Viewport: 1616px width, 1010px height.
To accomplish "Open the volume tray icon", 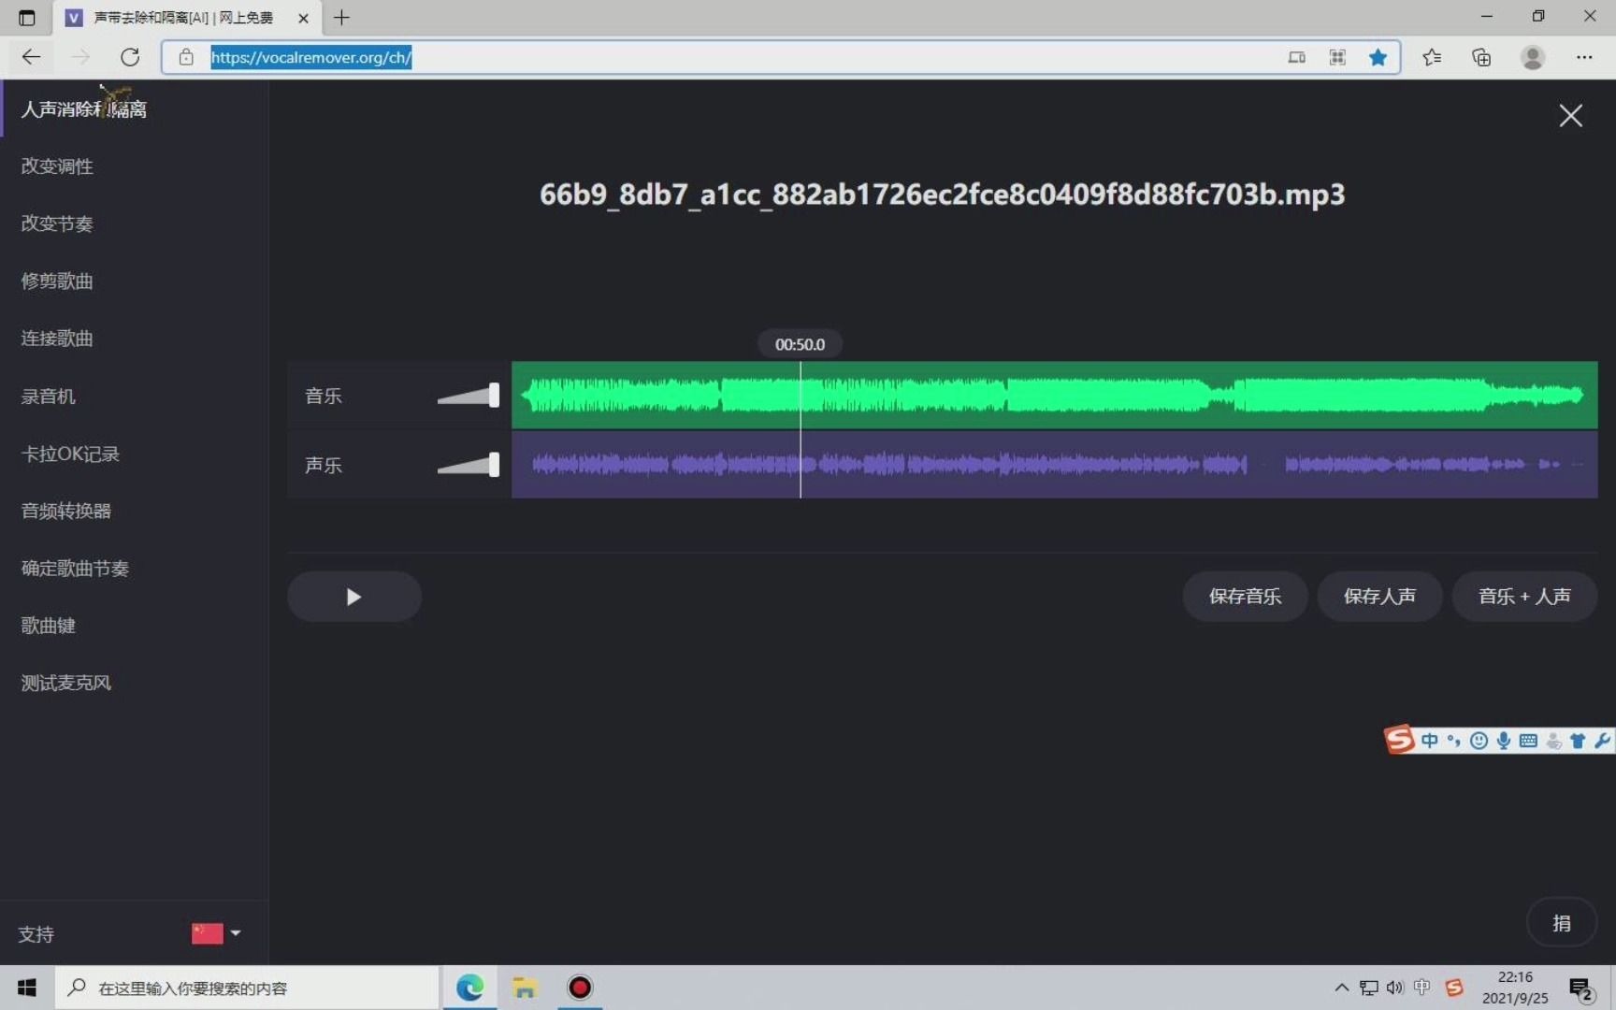I will click(1395, 988).
